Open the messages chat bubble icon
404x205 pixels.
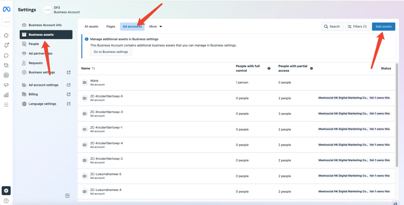(x=6, y=55)
